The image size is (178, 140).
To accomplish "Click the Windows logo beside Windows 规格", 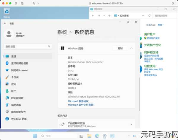I will 62,48.
